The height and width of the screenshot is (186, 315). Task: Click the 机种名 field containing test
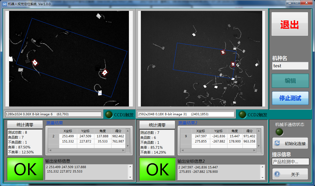click(x=290, y=66)
